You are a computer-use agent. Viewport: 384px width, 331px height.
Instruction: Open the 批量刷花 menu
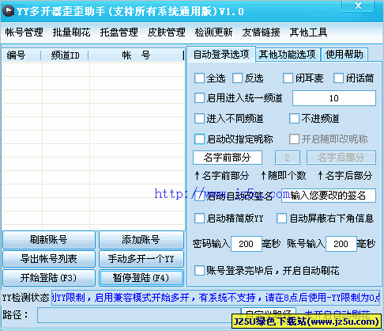tap(71, 32)
